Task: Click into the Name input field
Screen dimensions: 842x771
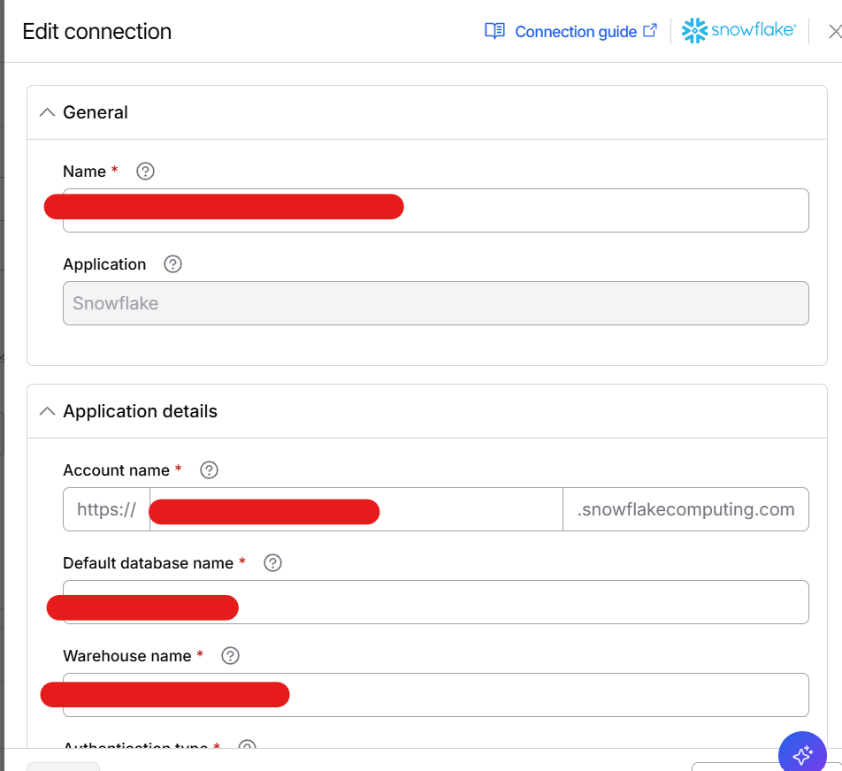Action: pyautogui.click(x=601, y=210)
